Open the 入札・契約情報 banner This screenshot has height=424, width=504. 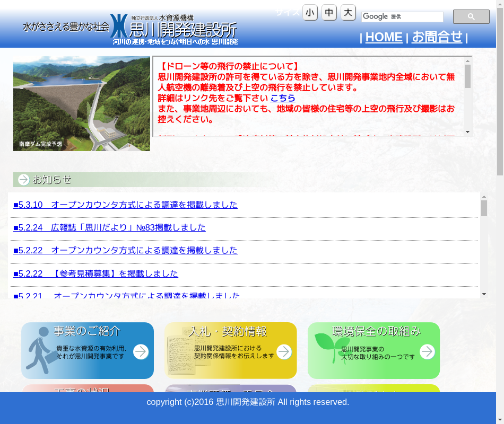[230, 350]
